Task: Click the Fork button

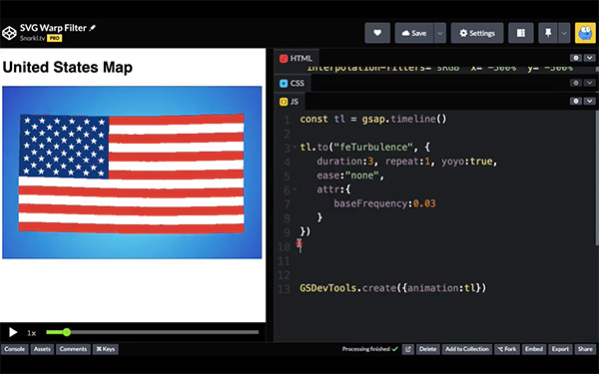Action: (506, 349)
